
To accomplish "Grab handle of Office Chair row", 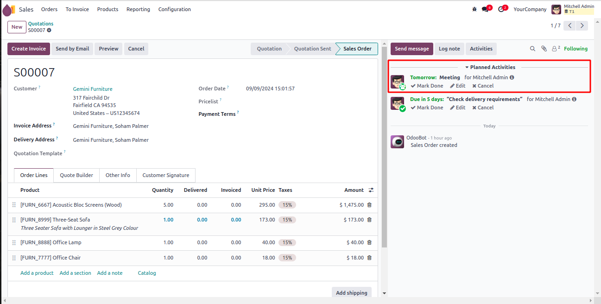I will pyautogui.click(x=14, y=258).
